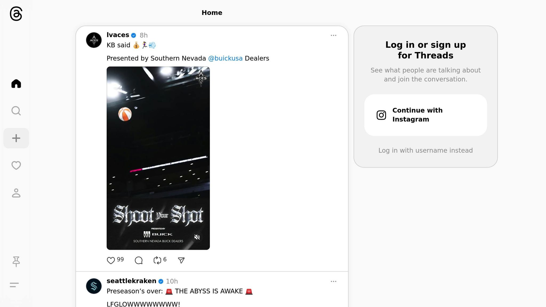Click the pin icon in sidebar
Image resolution: width=546 pixels, height=307 pixels.
coord(16,261)
